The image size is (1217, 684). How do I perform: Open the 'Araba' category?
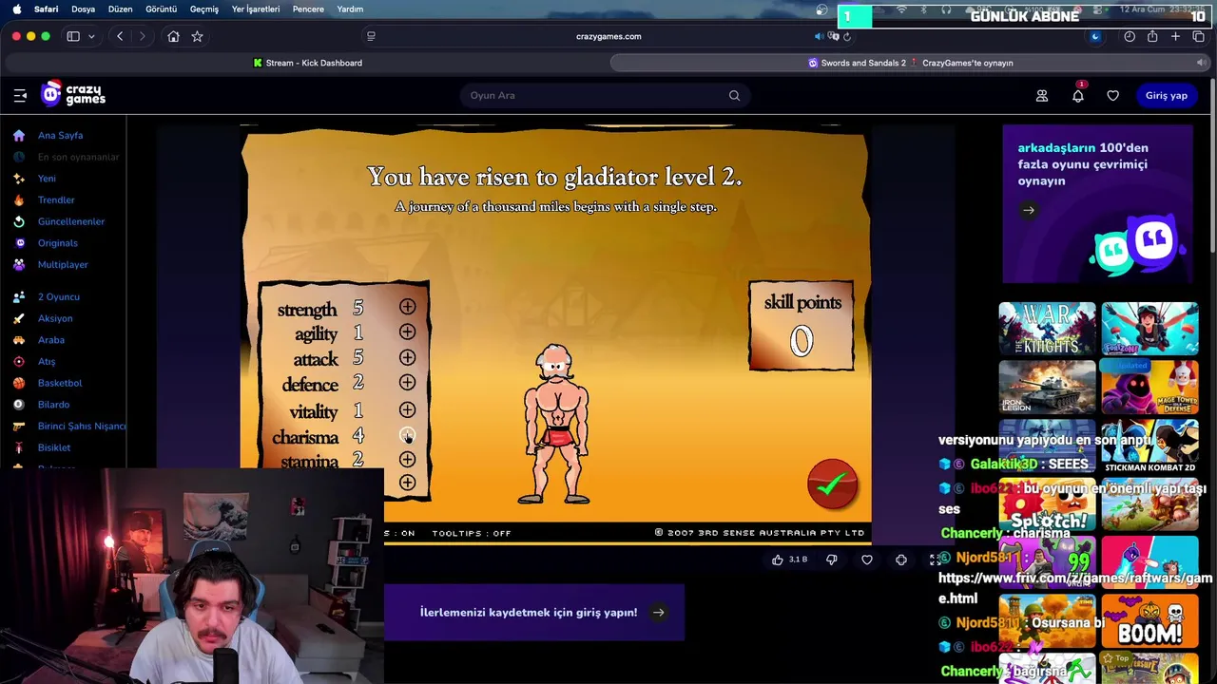tap(51, 340)
